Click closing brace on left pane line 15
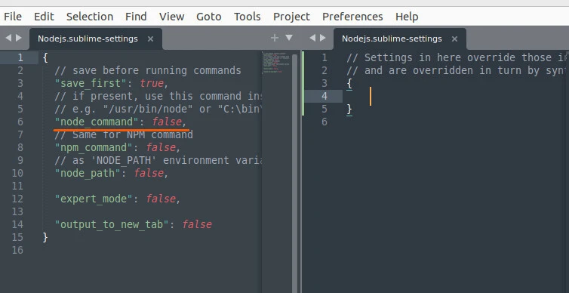The height and width of the screenshot is (293, 569). [45, 237]
